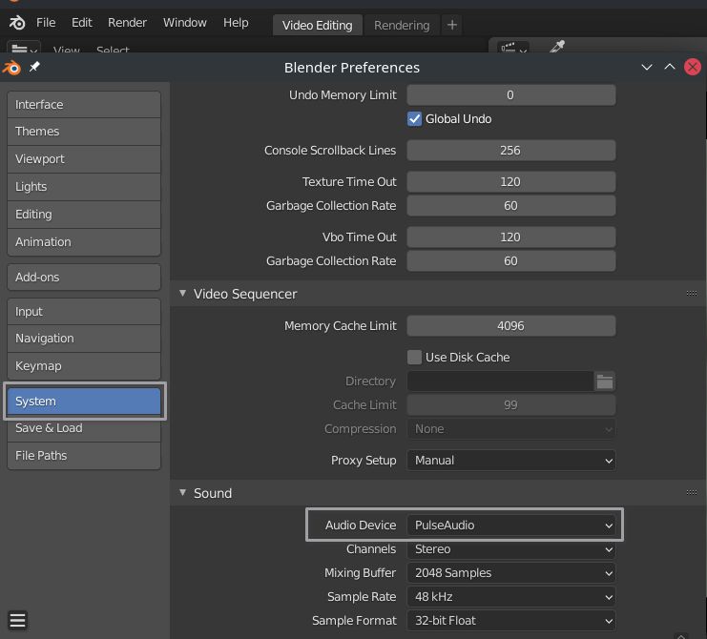Click the Texture Time Out value field
This screenshot has width=707, height=639.
[510, 181]
